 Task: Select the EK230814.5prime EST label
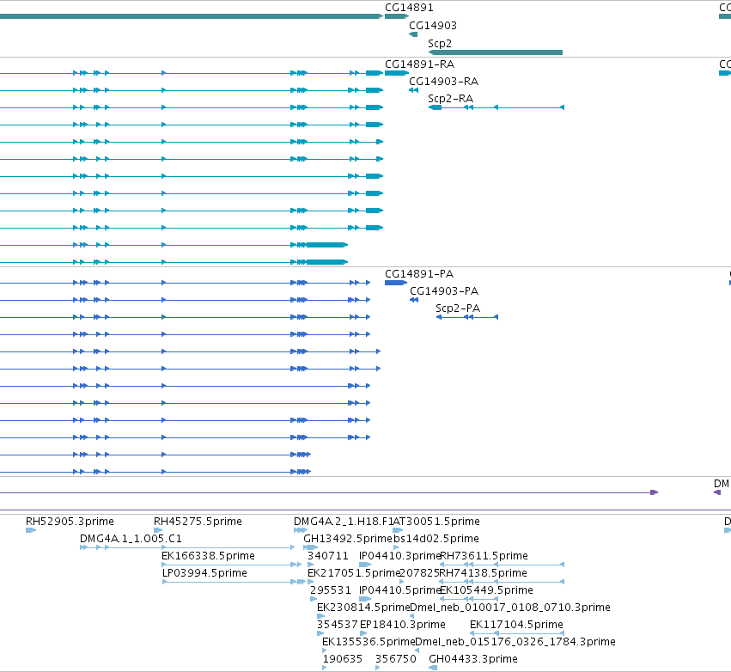(363, 608)
